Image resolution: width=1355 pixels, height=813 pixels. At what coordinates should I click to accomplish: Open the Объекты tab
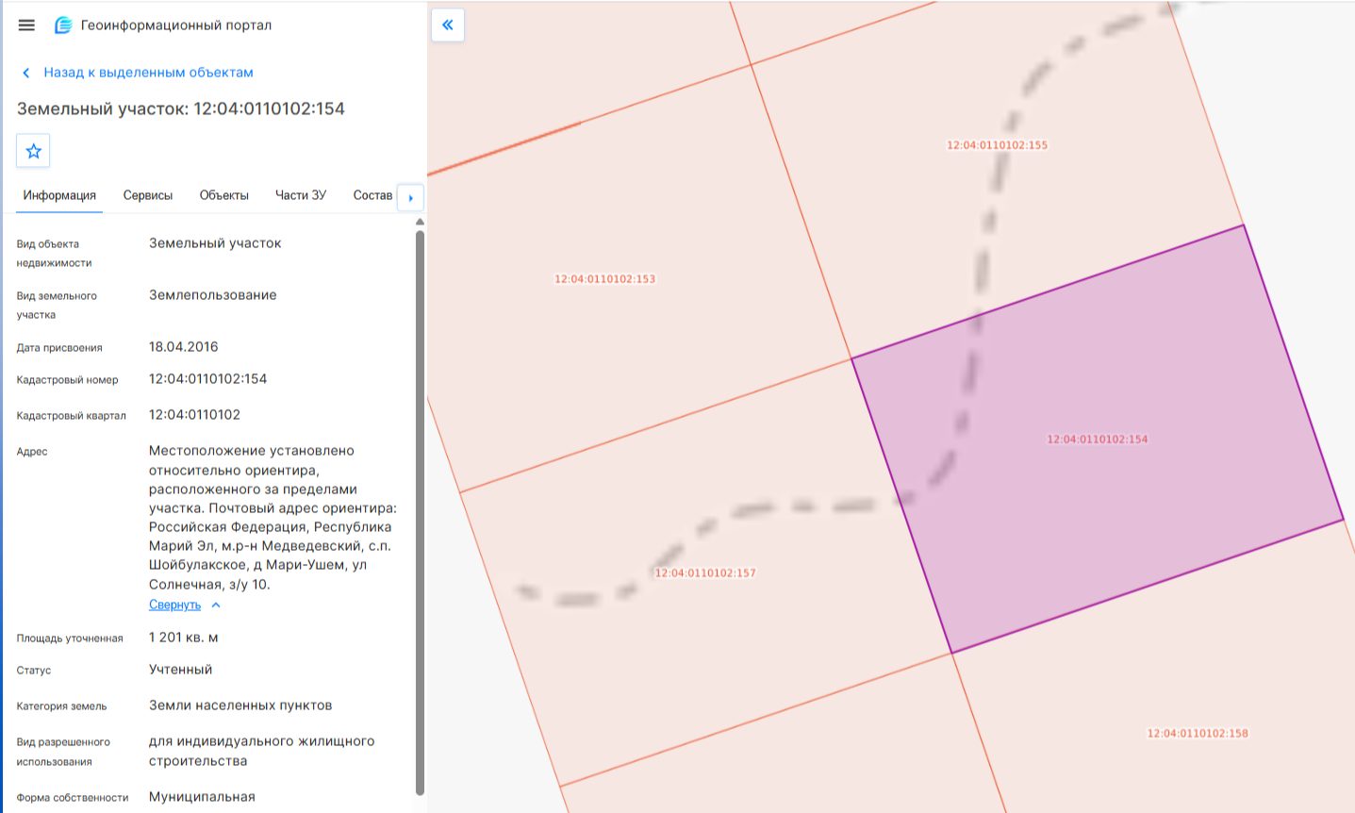224,195
